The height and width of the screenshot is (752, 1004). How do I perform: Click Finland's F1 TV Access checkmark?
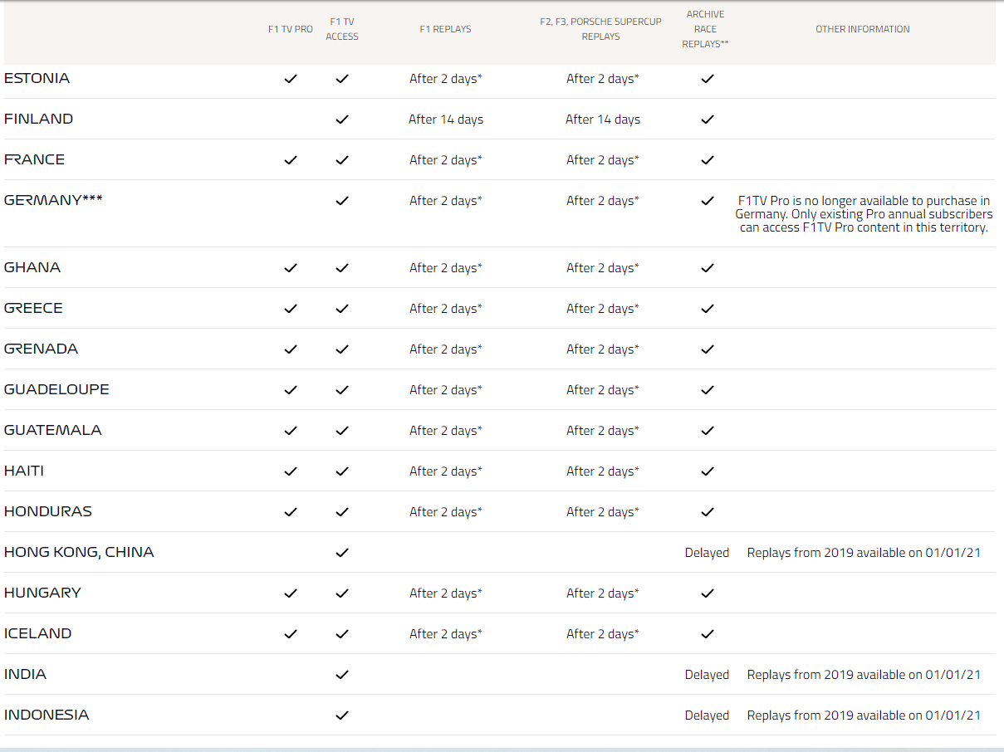[x=342, y=120]
